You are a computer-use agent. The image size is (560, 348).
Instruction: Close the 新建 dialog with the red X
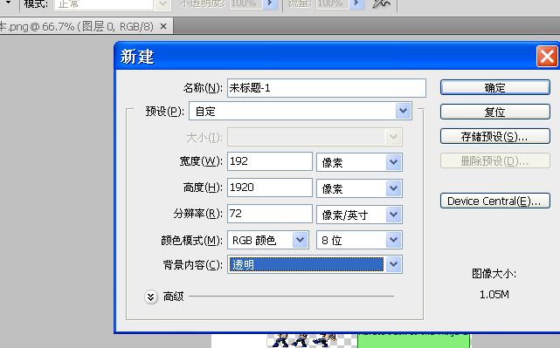coord(547,57)
